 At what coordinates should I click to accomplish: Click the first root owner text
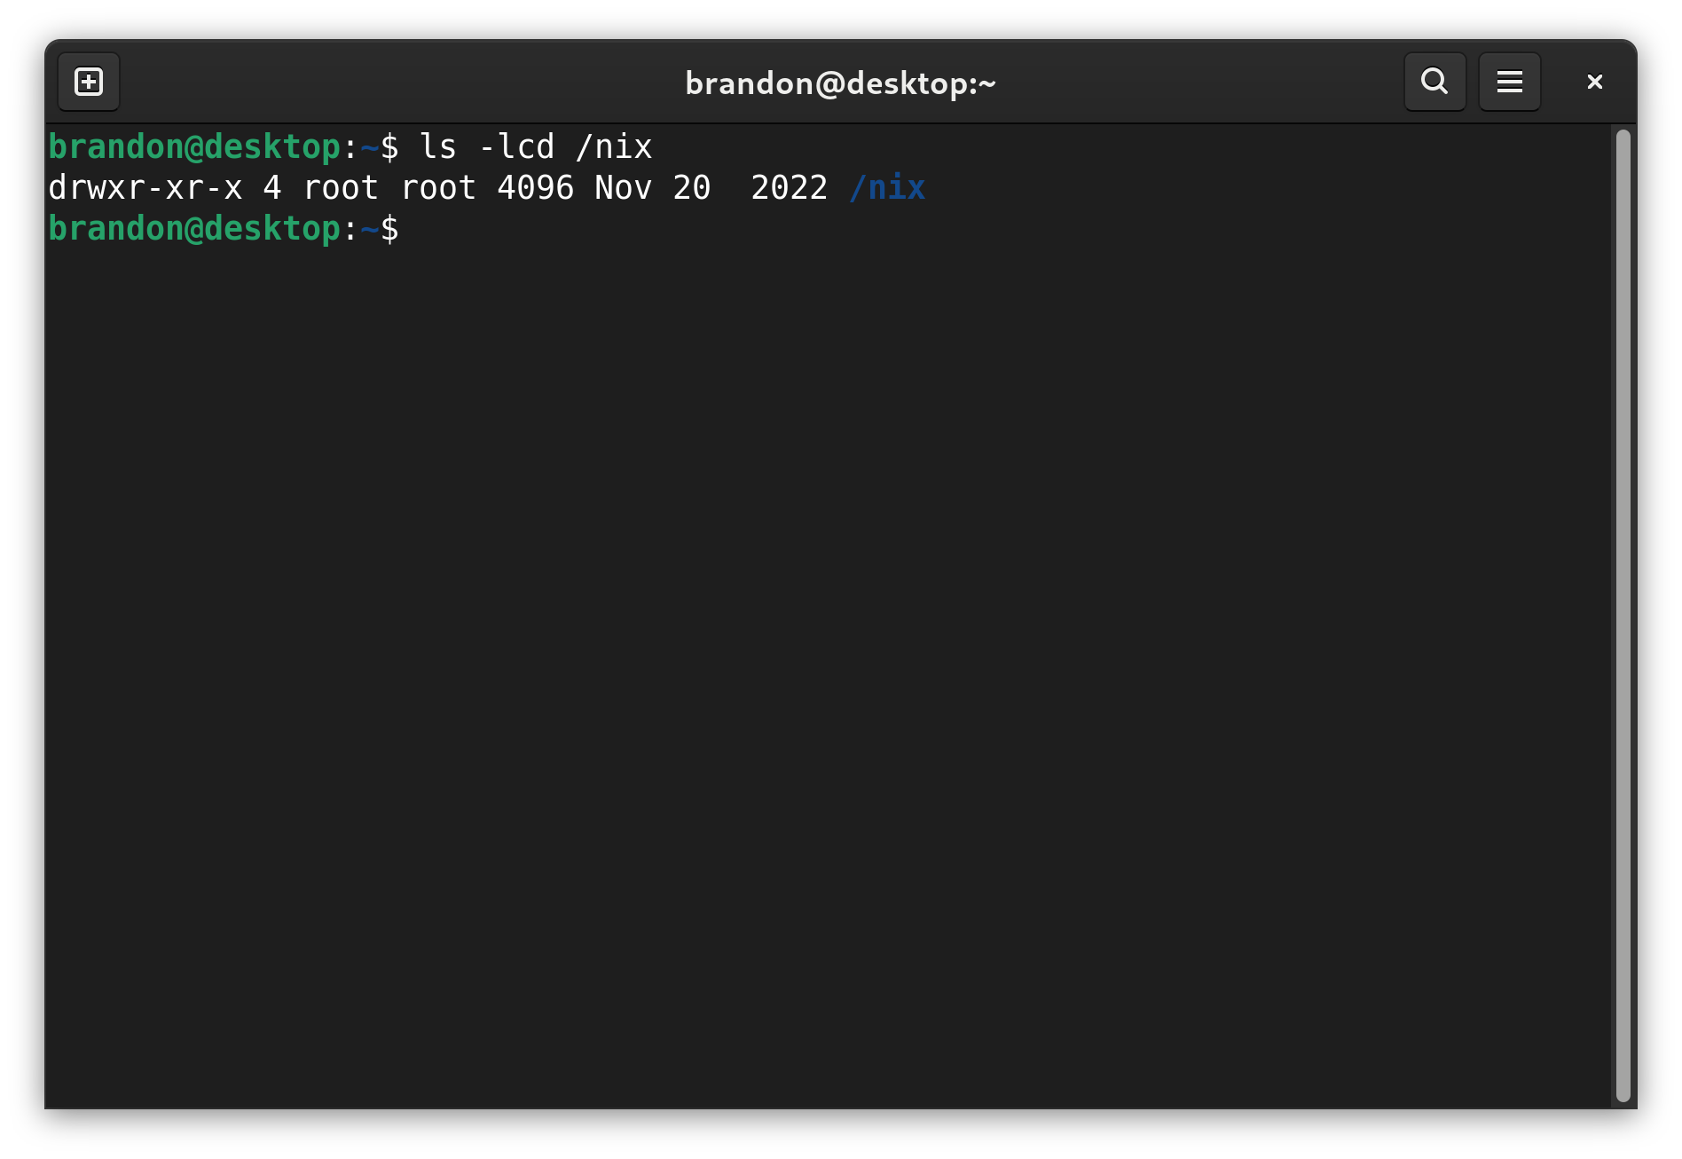(x=341, y=187)
